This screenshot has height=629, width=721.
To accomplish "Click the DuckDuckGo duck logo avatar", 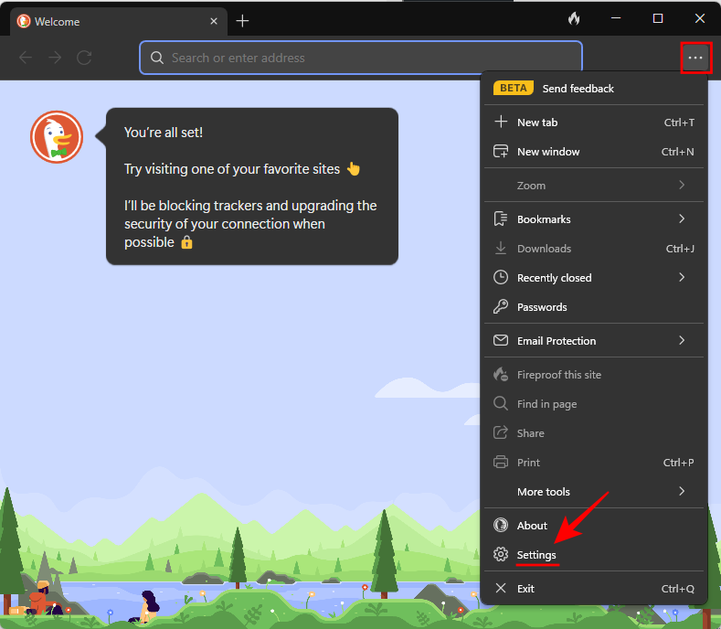I will 57,137.
